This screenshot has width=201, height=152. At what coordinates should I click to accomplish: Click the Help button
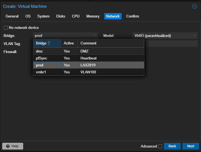(x=13, y=146)
